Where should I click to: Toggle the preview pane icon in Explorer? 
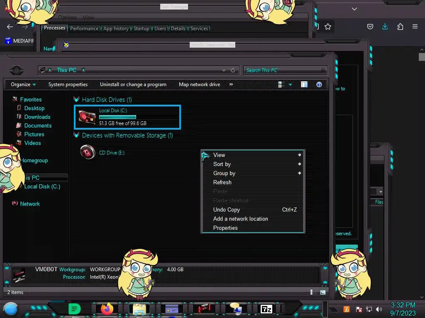click(304, 84)
